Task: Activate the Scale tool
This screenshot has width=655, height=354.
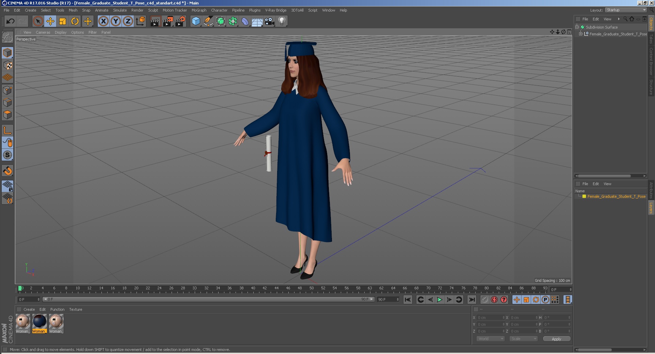Action: click(x=63, y=21)
